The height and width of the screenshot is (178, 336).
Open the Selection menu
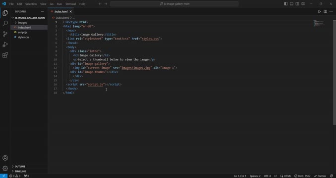pos(31,4)
